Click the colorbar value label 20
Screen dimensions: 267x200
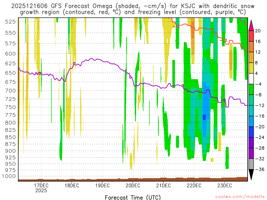[258, 31]
